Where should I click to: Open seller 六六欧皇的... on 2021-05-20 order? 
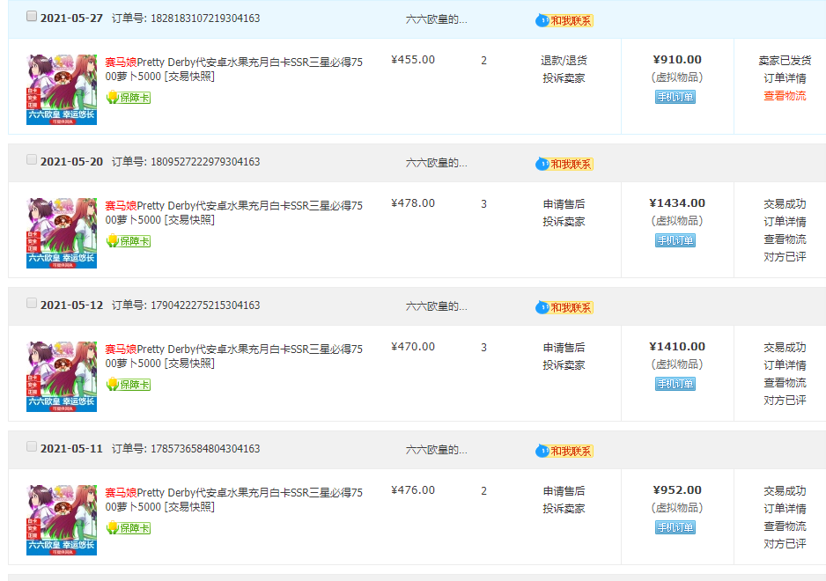(436, 163)
